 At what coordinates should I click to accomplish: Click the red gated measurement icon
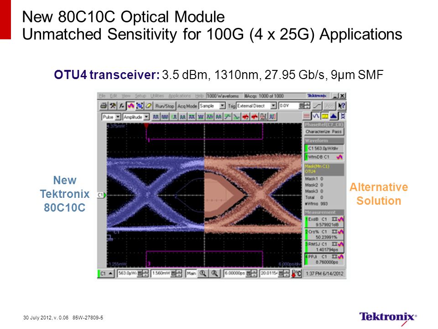[x=263, y=117]
